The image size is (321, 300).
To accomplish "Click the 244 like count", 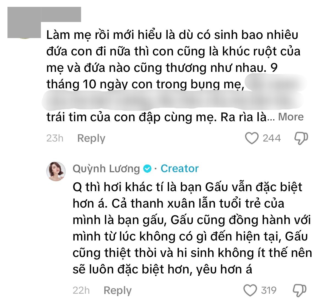I will (x=272, y=138).
